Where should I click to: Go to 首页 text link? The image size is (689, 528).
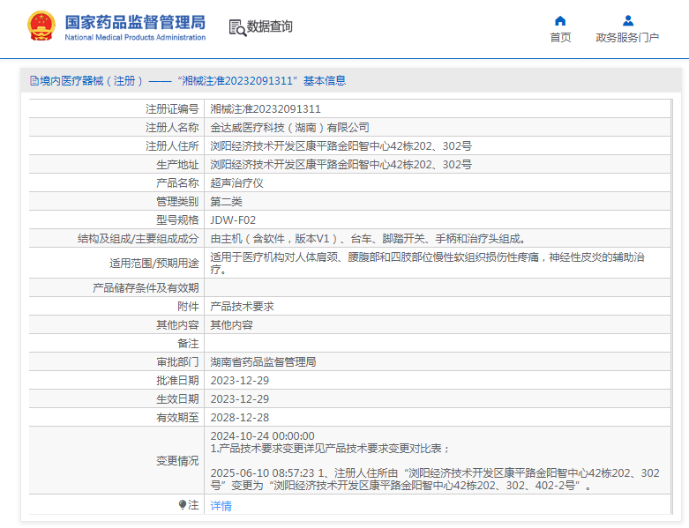(x=560, y=38)
